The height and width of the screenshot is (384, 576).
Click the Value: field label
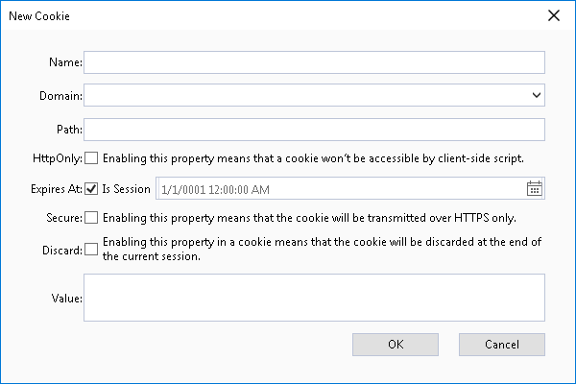coord(66,297)
